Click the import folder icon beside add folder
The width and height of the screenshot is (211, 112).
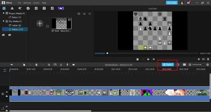pos(9,35)
